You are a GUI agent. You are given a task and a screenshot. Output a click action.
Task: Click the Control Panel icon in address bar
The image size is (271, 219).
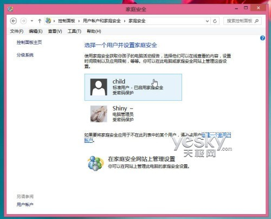pos(48,21)
